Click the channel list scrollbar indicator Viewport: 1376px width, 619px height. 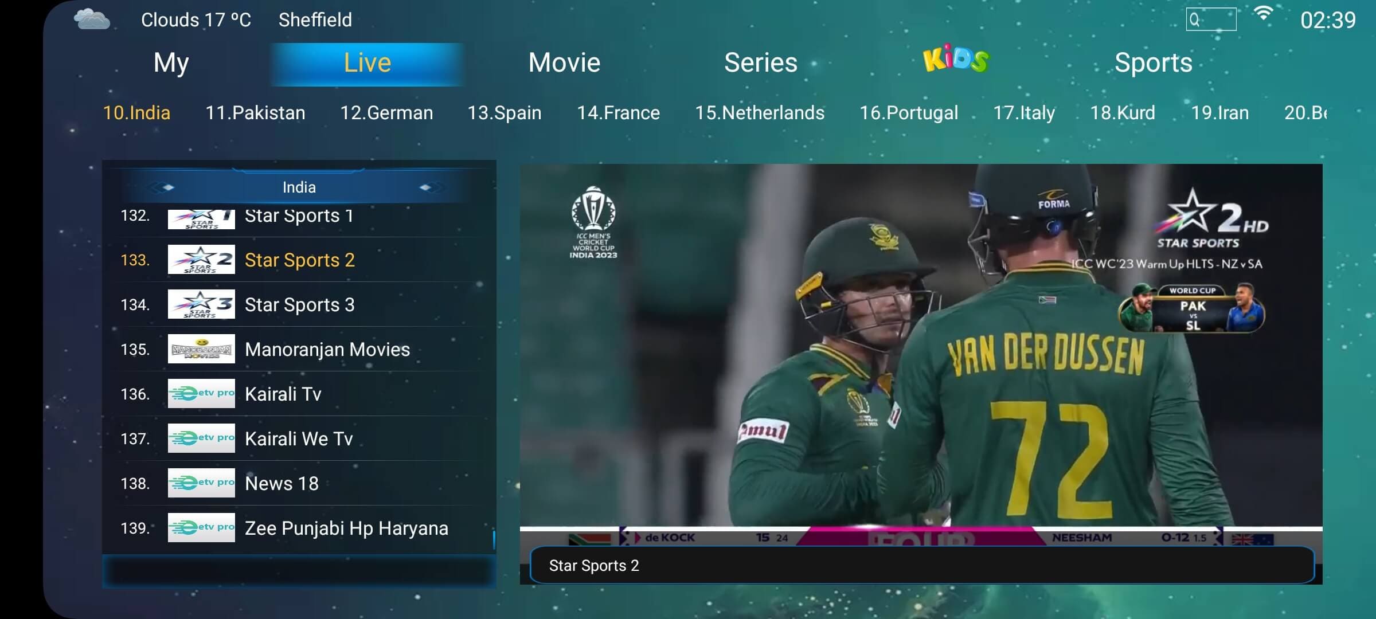494,539
